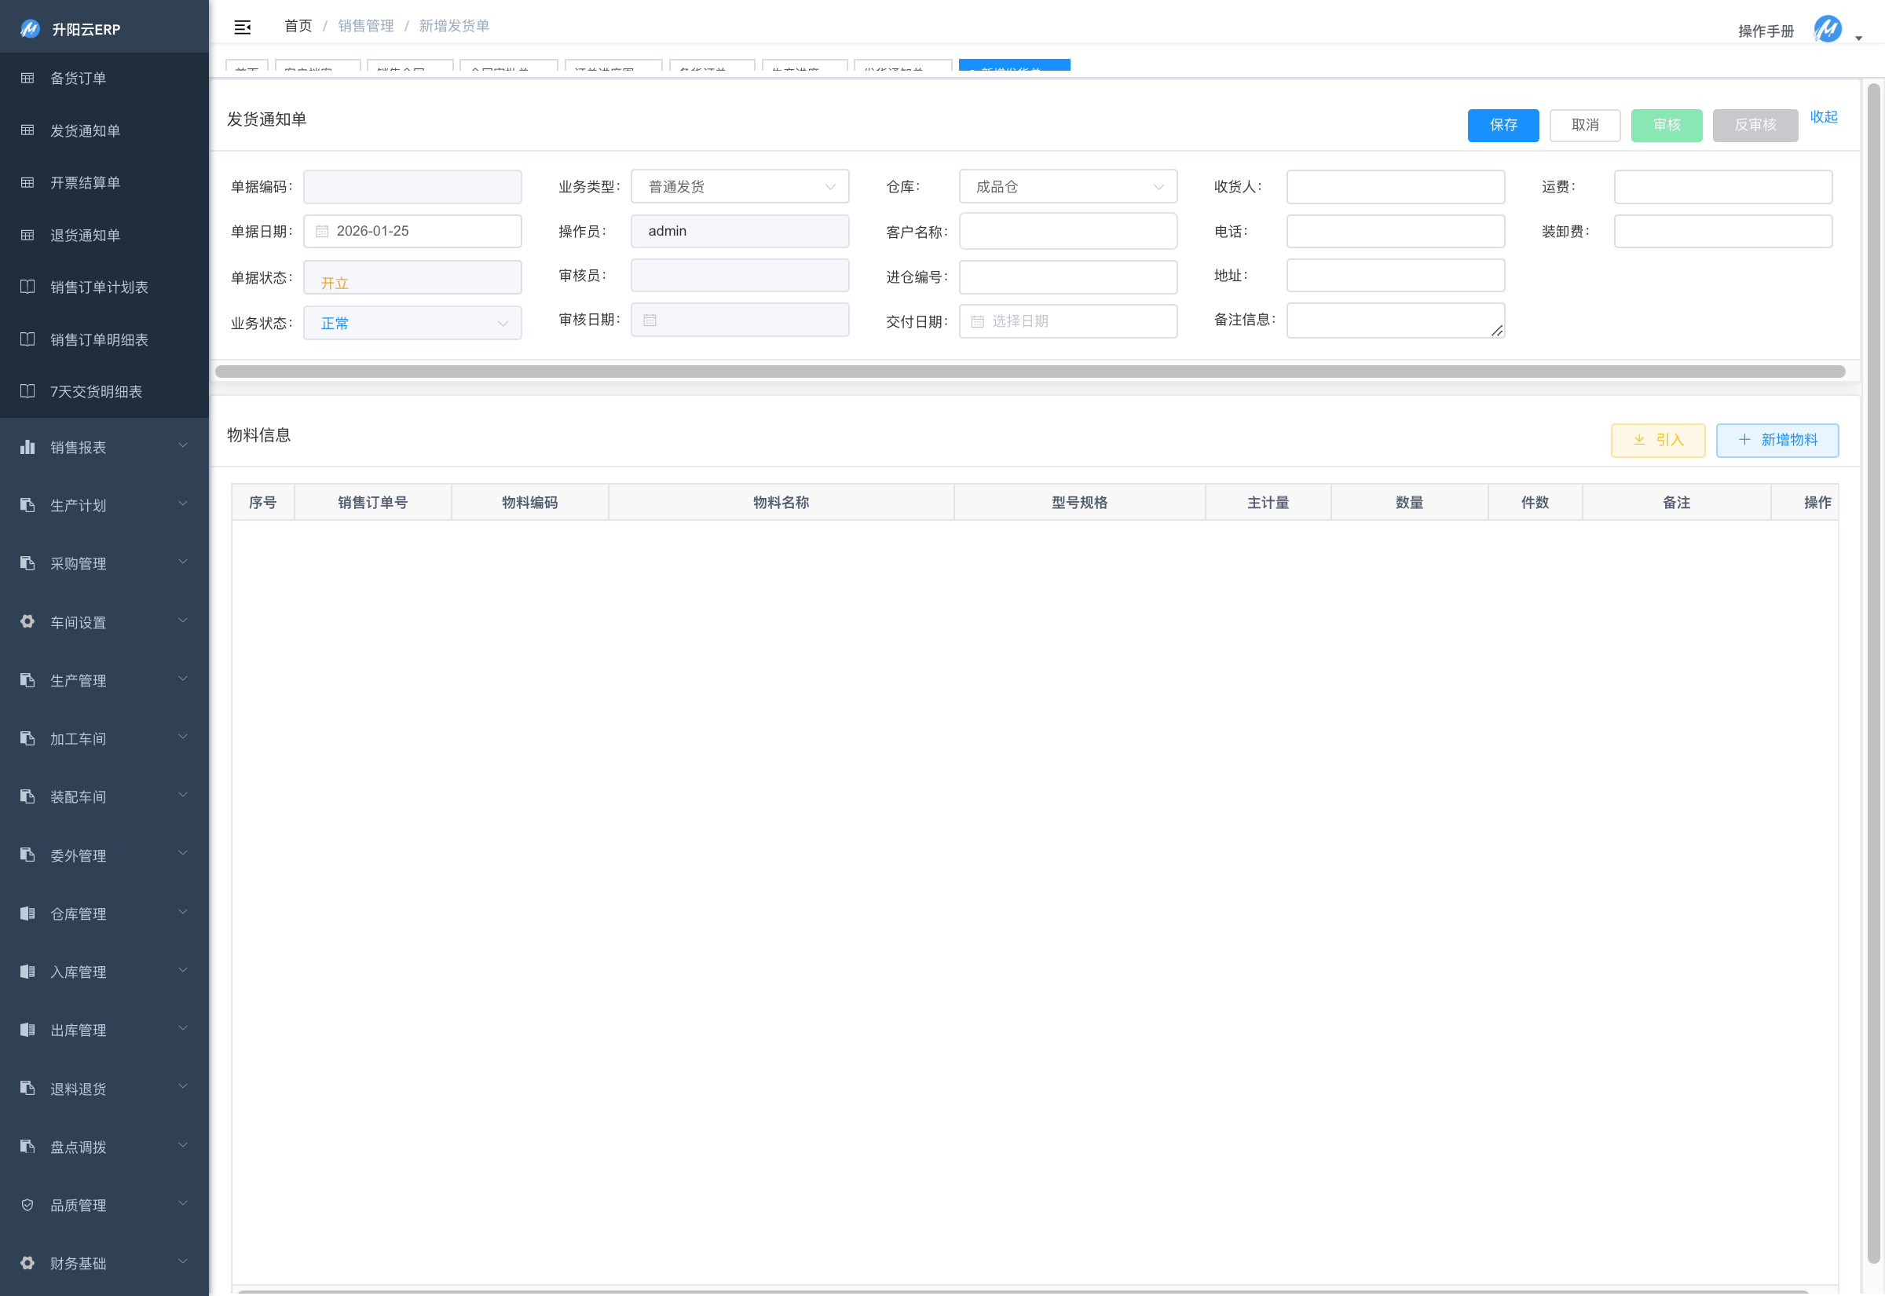Open 发货通知单 in sidebar
The width and height of the screenshot is (1885, 1296).
(x=86, y=130)
